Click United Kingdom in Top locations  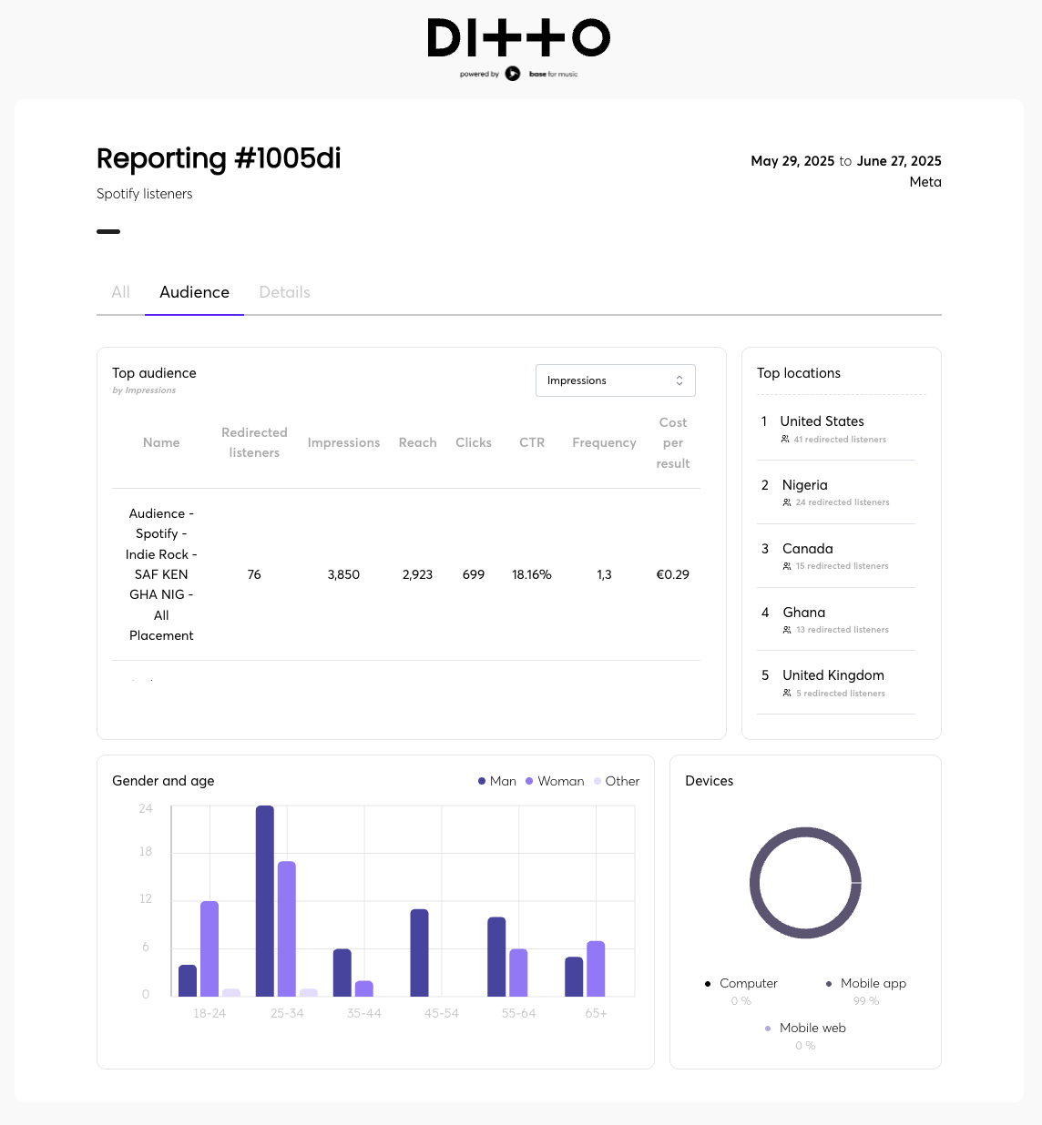coord(833,675)
